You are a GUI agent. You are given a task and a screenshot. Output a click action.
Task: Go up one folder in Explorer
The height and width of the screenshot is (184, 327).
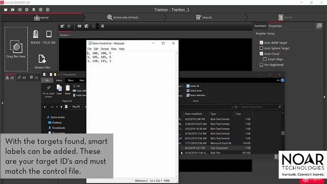pyautogui.click(x=61, y=107)
